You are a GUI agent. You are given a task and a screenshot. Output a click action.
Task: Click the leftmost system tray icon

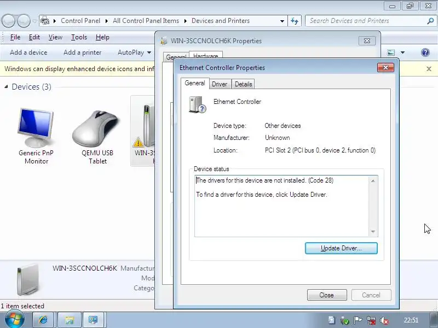[332, 320]
